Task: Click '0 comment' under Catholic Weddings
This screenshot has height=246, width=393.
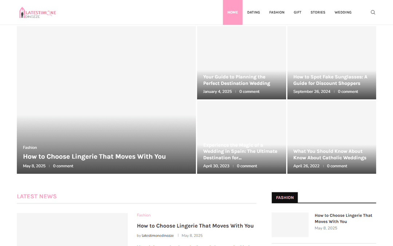Action: click(x=337, y=166)
